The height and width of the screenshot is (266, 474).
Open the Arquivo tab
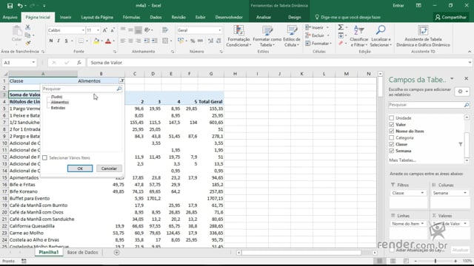pos(10,17)
